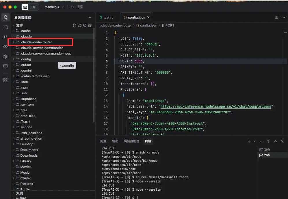Click the "HOST": "127.0.0.1" code line
This screenshot has width=288, height=199.
(138, 55)
